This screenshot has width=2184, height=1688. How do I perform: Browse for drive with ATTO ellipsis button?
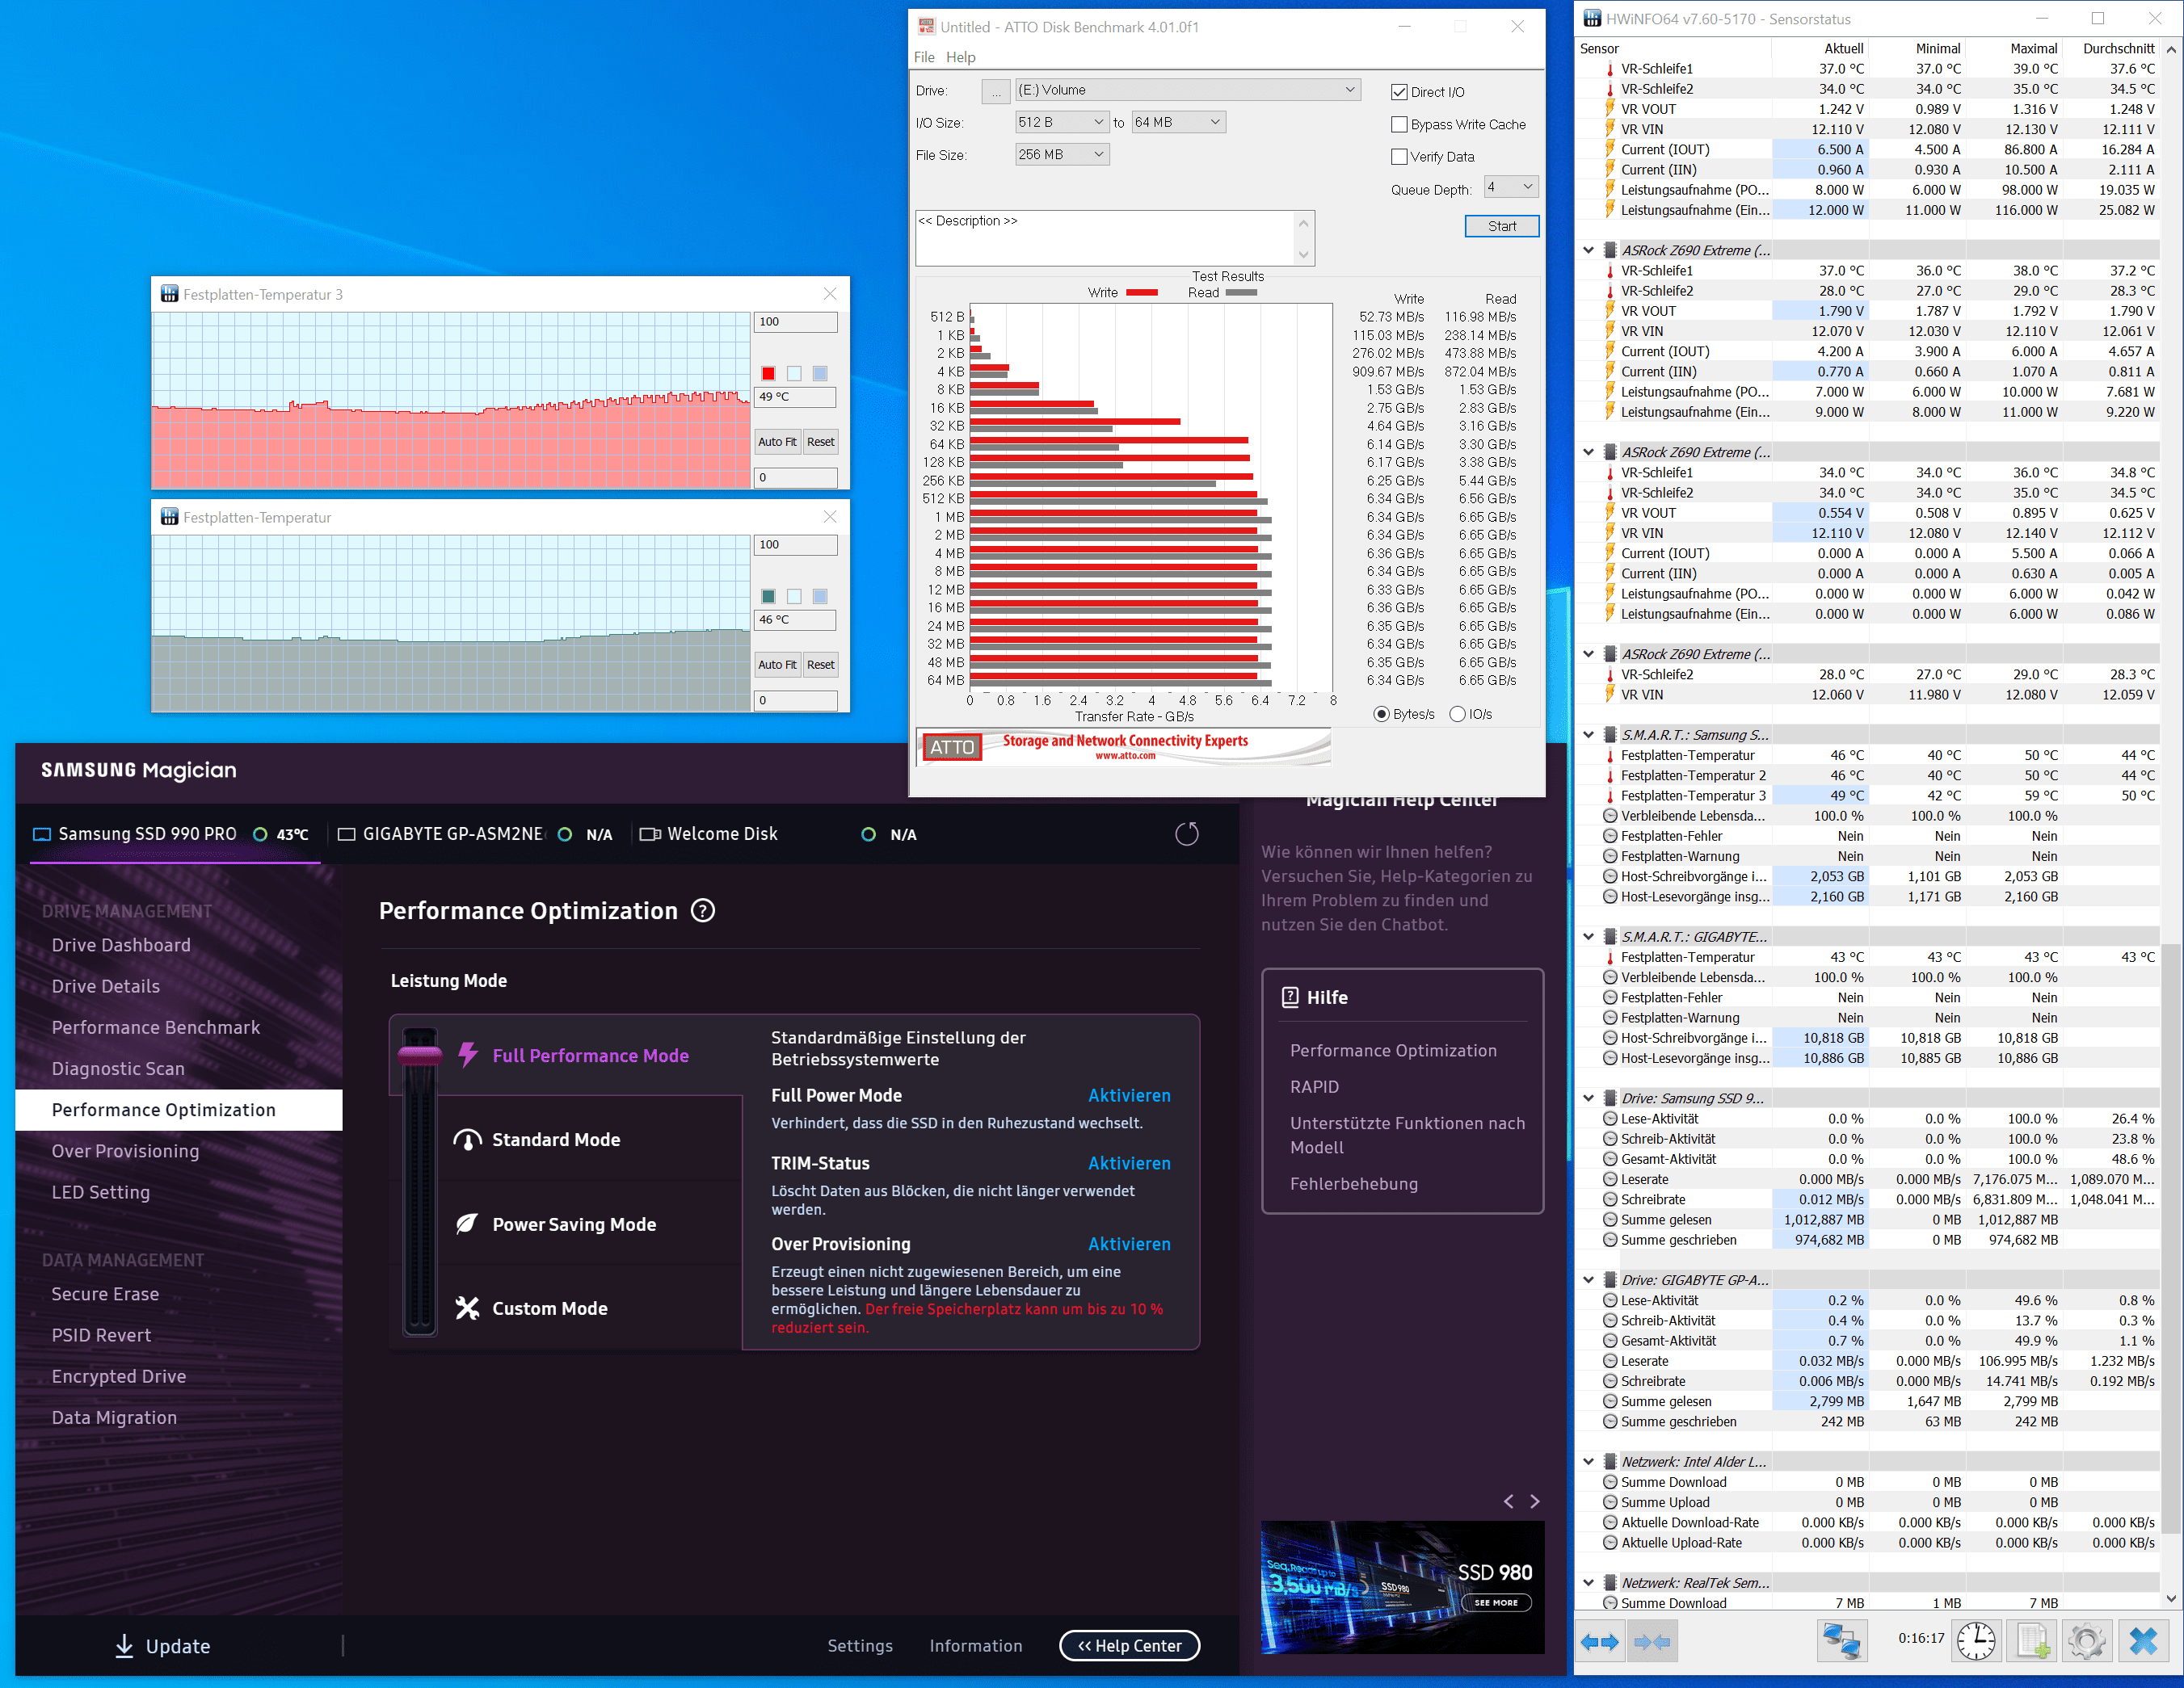995,91
